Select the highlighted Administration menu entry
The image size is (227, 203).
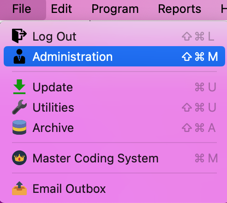(114, 56)
